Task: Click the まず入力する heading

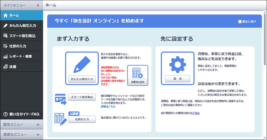Action: tap(73, 39)
